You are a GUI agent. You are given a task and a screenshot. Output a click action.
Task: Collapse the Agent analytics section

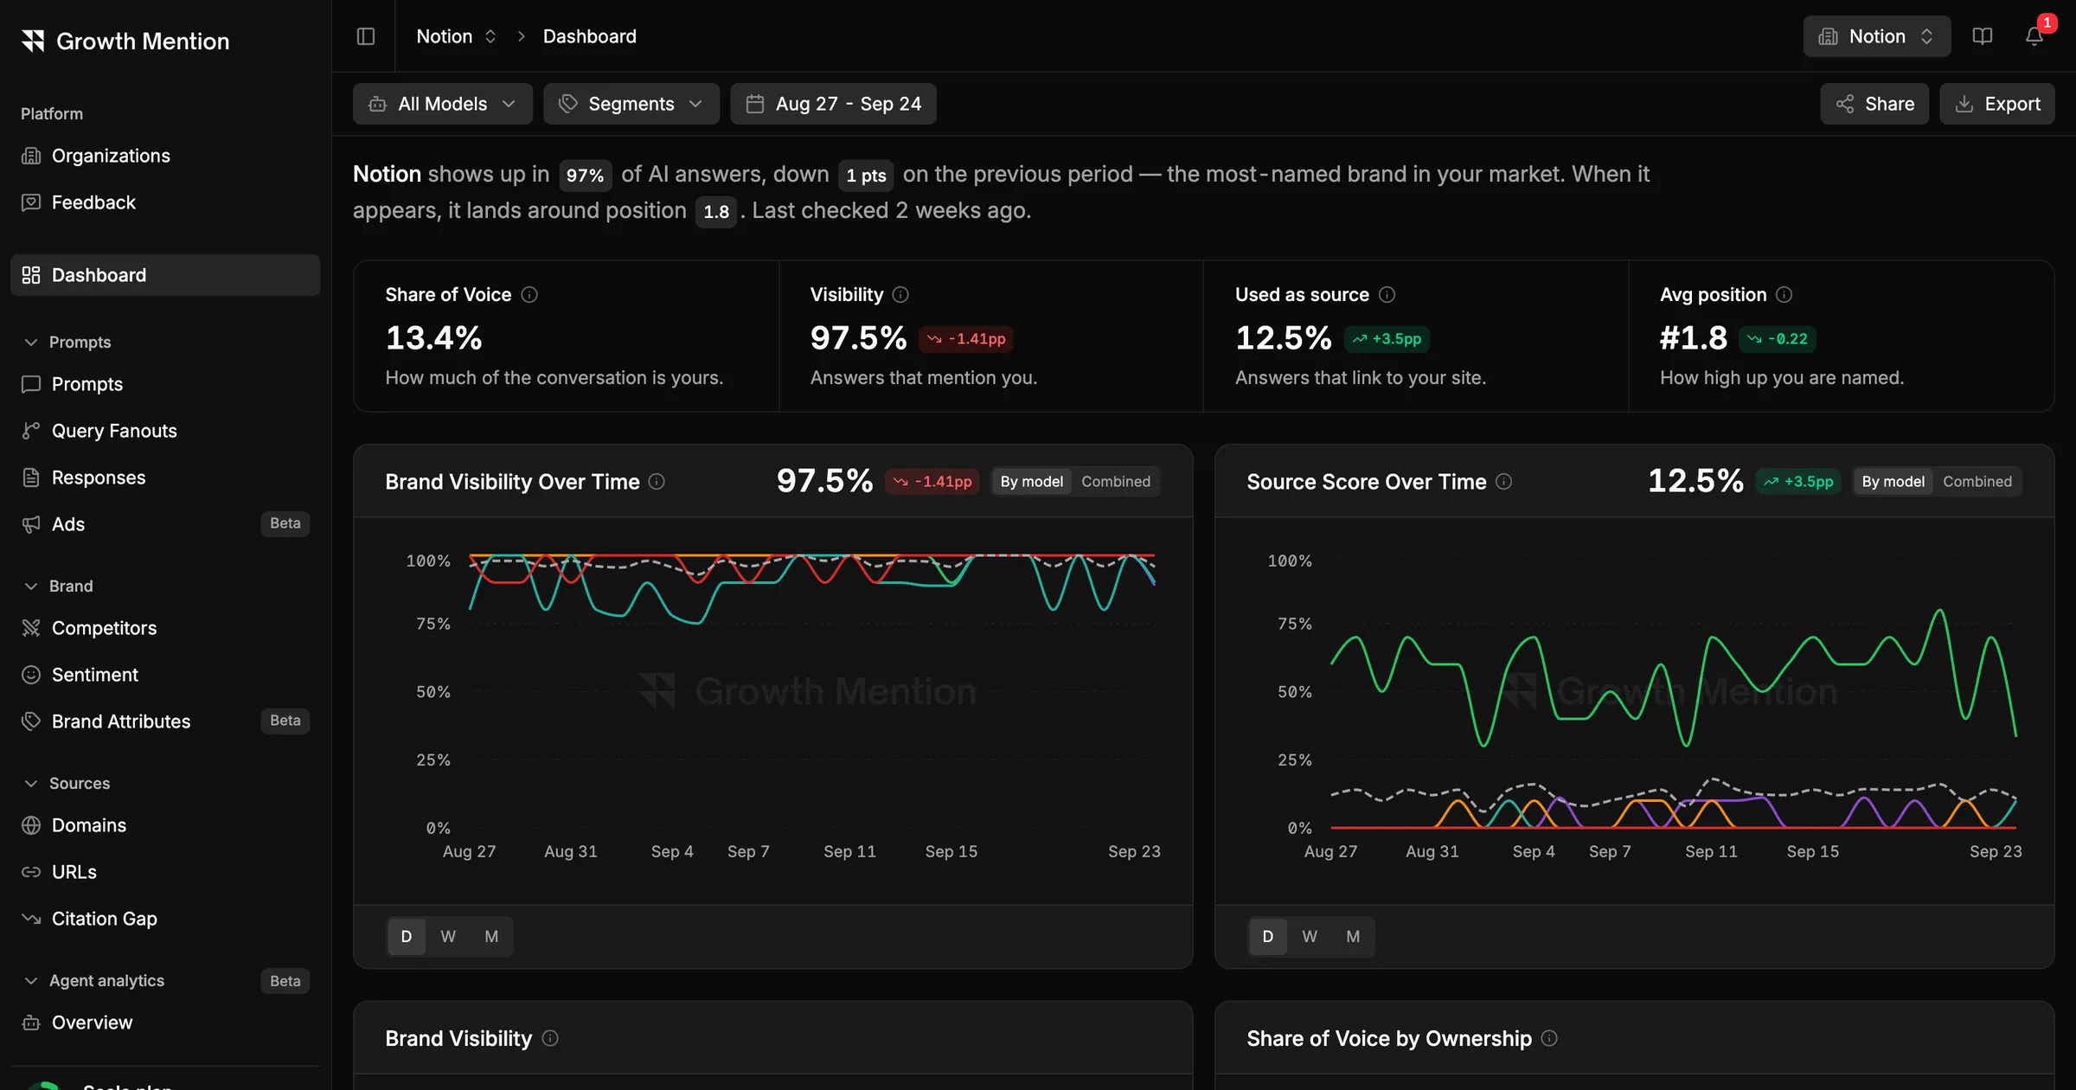(93, 981)
